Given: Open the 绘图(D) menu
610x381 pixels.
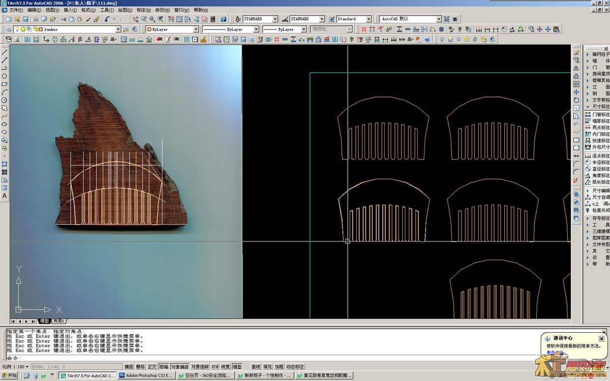Looking at the screenshot, I should 125,10.
